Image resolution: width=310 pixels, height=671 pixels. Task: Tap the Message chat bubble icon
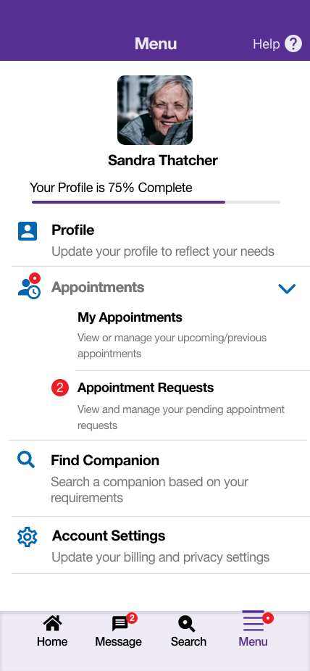click(120, 624)
